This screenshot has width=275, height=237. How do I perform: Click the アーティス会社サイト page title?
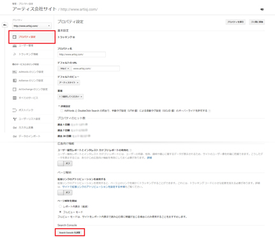34,9
